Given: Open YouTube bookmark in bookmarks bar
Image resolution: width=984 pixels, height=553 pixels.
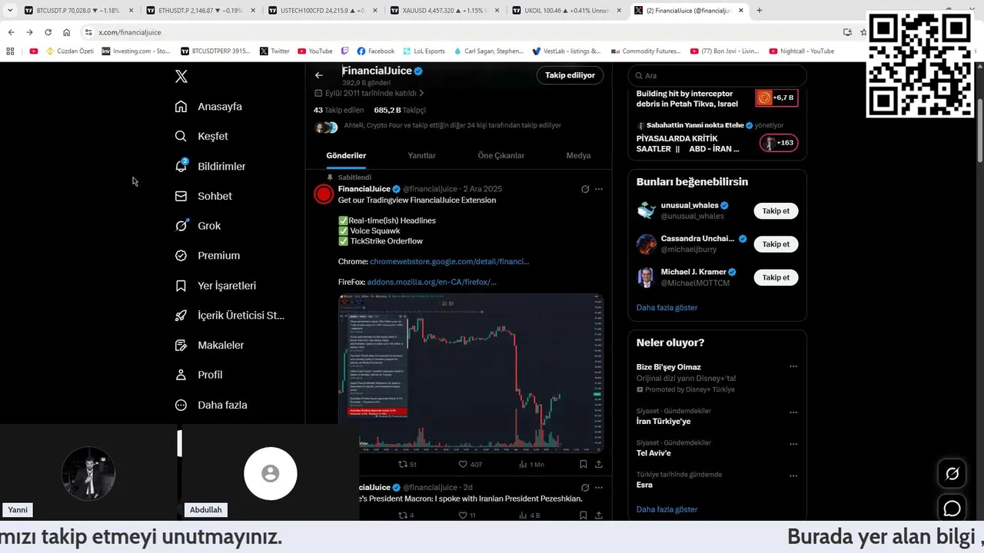Looking at the screenshot, I should (x=315, y=51).
